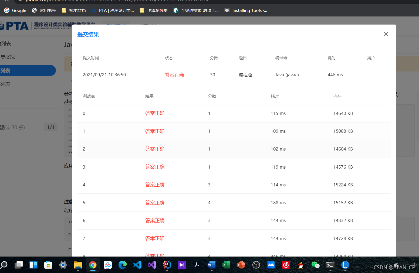
Task: Click the Installing Tools favicon
Action: pyautogui.click(x=227, y=10)
